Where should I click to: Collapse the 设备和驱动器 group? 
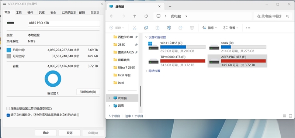pyautogui.click(x=146, y=37)
